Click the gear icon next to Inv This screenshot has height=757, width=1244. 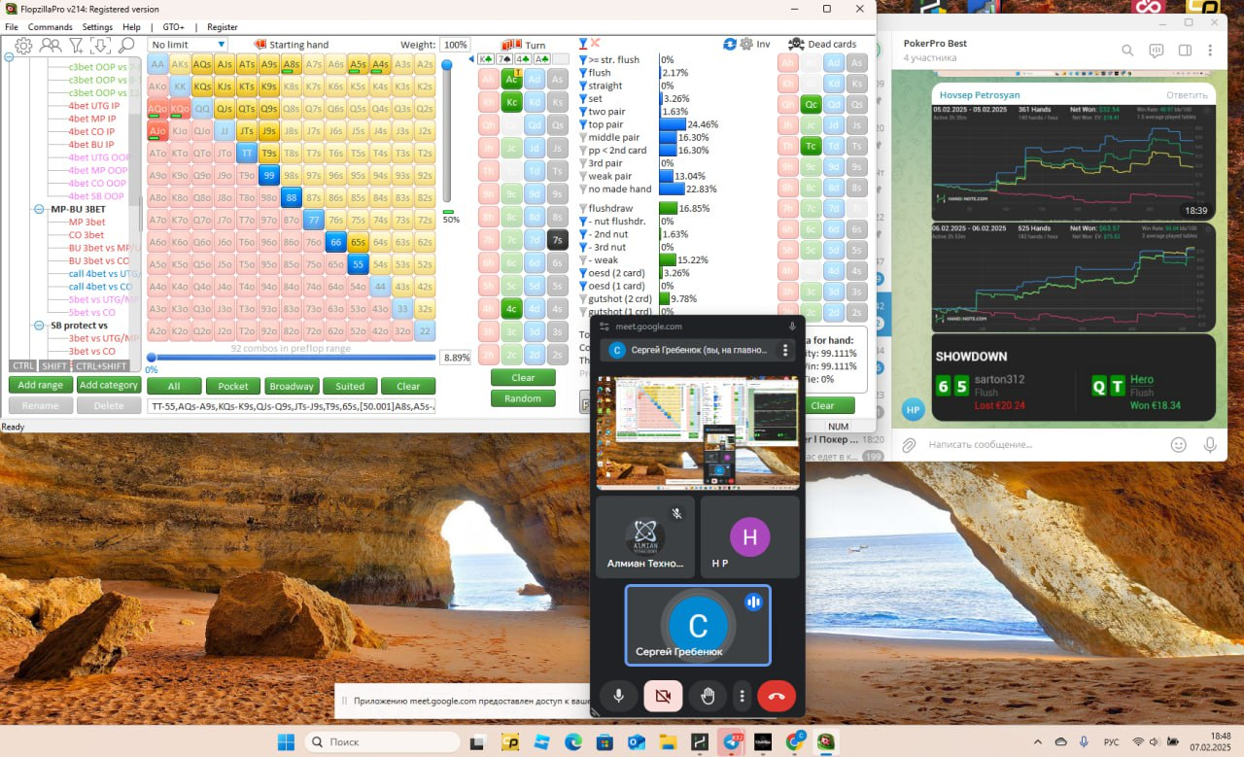point(746,44)
